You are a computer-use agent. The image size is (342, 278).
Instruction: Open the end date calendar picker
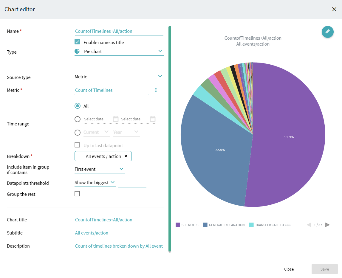coord(153,119)
